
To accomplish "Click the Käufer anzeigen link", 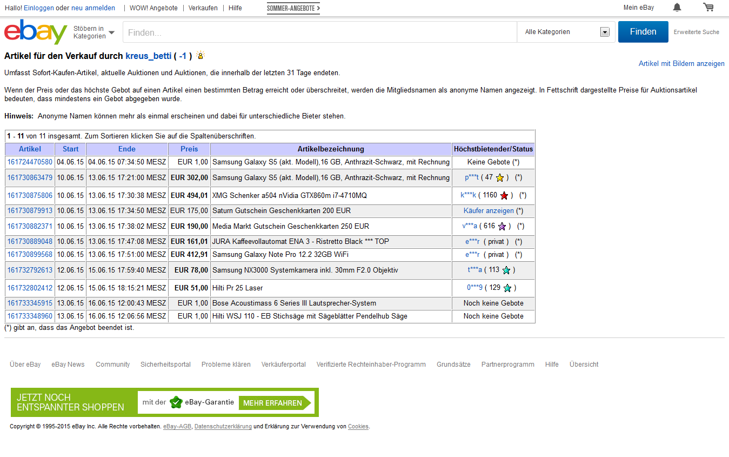I will pos(489,210).
